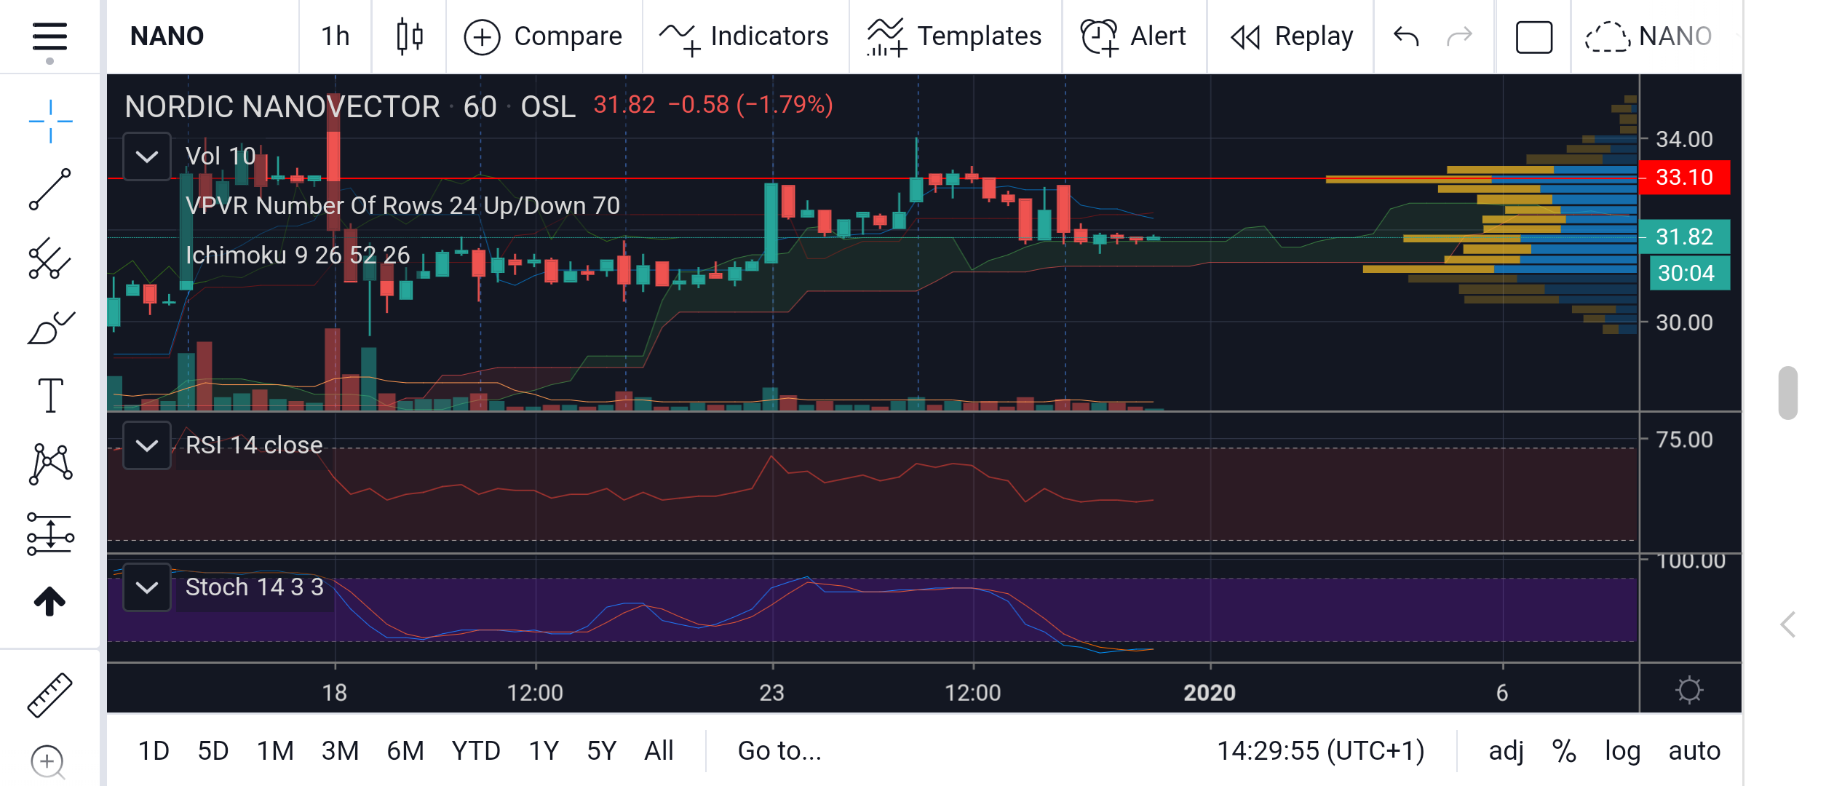Collapse the main chart indicator legend
The width and height of the screenshot is (1834, 786).
coord(147,156)
